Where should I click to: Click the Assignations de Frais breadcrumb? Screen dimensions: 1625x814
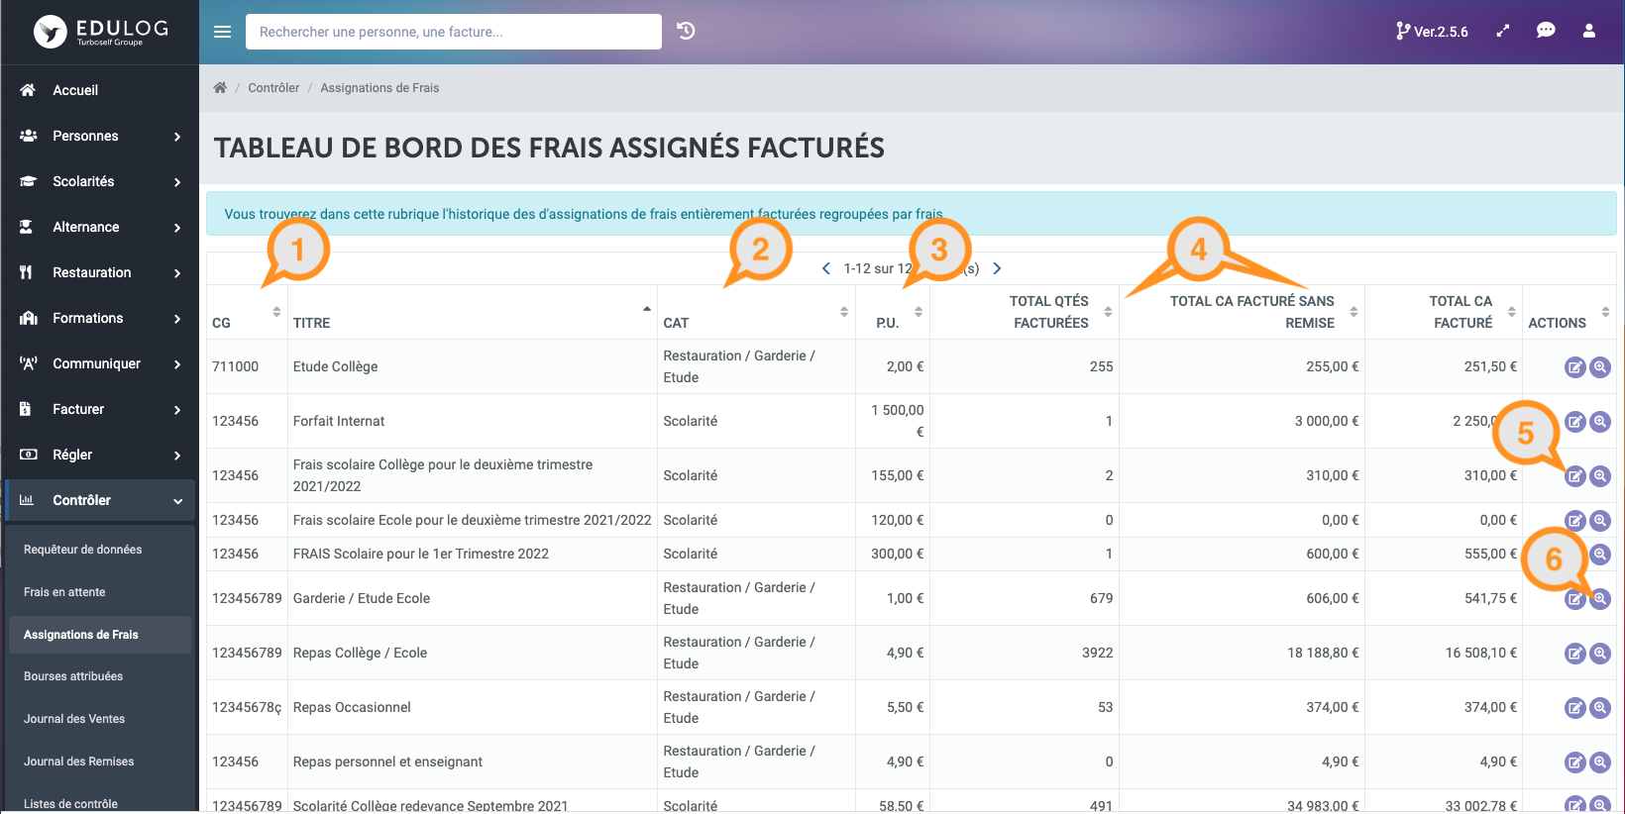click(x=379, y=87)
